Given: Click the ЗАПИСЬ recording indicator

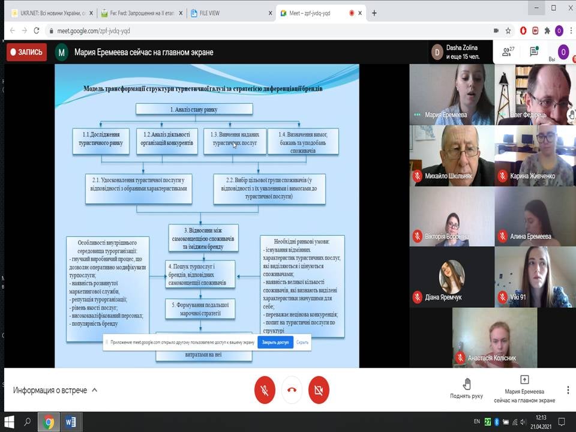Looking at the screenshot, I should pyautogui.click(x=26, y=52).
